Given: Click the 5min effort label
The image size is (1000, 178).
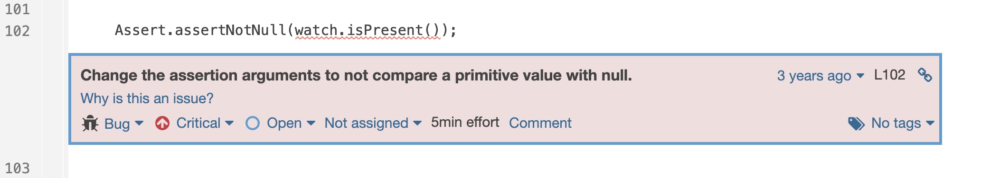Looking at the screenshot, I should pos(465,123).
